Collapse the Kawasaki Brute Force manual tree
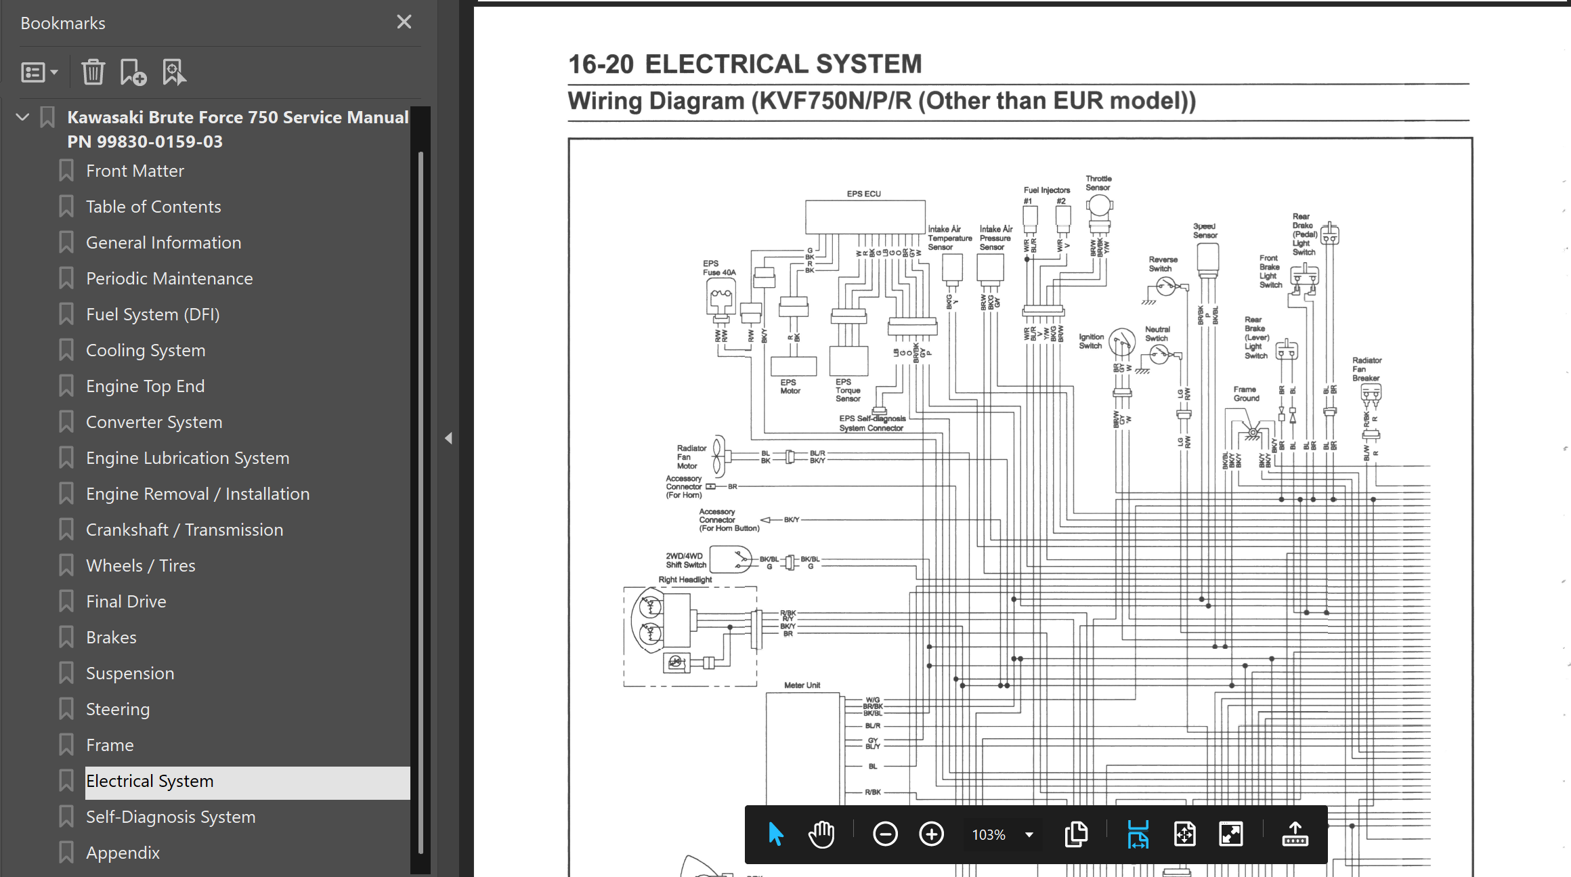 point(22,117)
